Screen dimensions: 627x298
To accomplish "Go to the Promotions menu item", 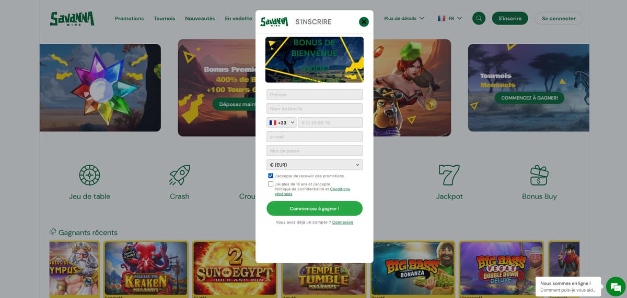I will (x=129, y=18).
